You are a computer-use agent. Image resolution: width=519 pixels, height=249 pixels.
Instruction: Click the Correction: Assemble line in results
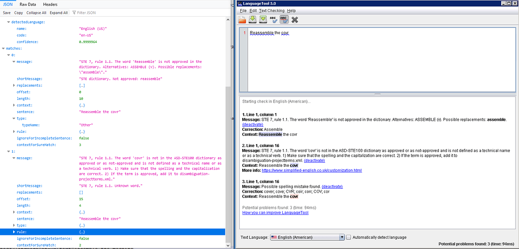click(x=263, y=129)
